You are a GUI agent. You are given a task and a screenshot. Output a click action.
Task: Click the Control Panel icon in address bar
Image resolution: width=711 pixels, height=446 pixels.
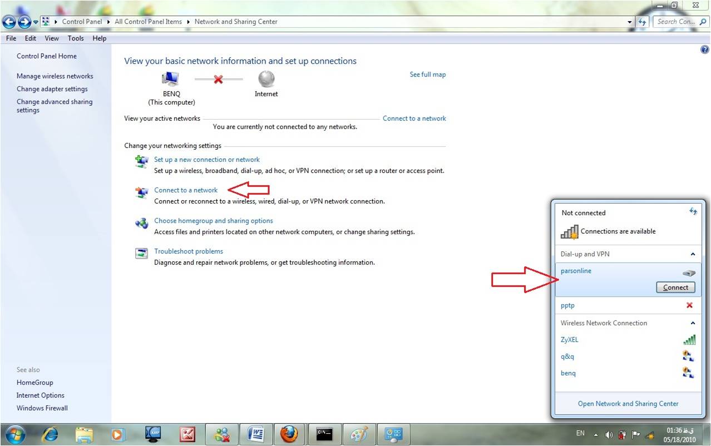point(46,22)
